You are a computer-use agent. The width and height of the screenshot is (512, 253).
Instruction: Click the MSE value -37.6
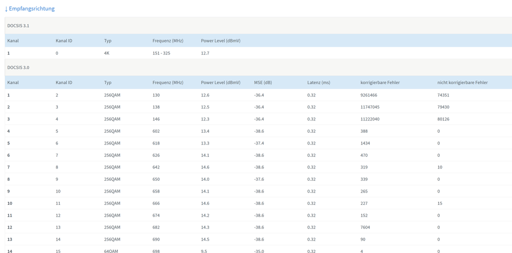259,179
